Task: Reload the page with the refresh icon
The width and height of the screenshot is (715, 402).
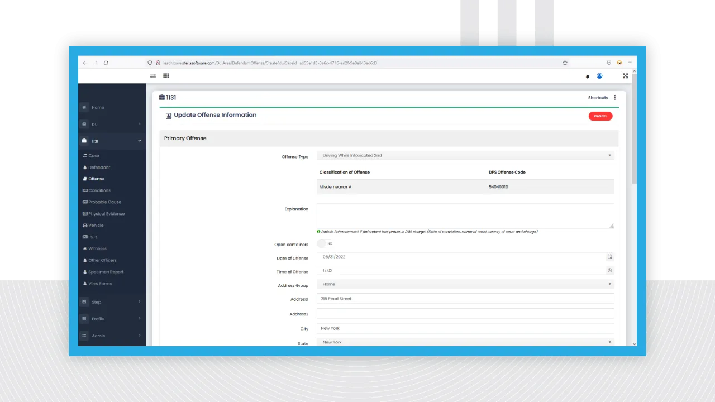Action: coord(106,63)
